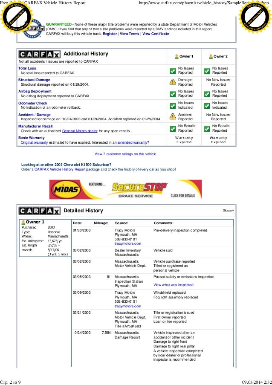Viewport: 272px width, 385px height.
Task: Click the Owner 2 person icon in header
Action: 210,56
